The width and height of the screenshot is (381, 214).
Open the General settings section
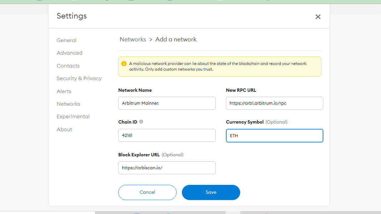tap(67, 40)
